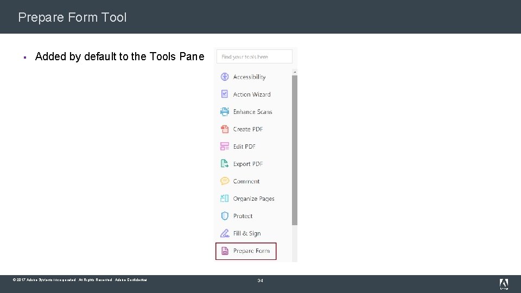Screen dimensions: 521x293
Task: Select the Protect tool label
Action: [243, 216]
